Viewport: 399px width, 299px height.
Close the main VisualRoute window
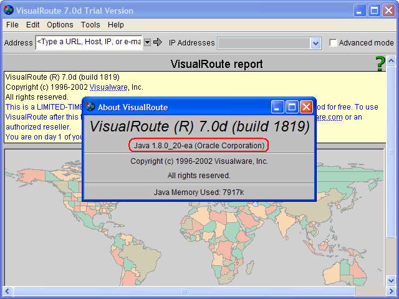click(388, 11)
